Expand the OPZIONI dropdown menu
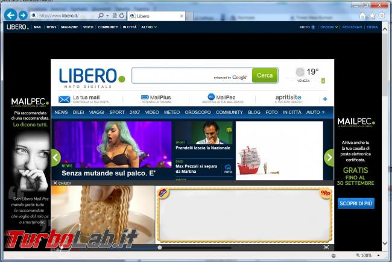Image resolution: width=392 pixels, height=262 pixels. point(329,27)
